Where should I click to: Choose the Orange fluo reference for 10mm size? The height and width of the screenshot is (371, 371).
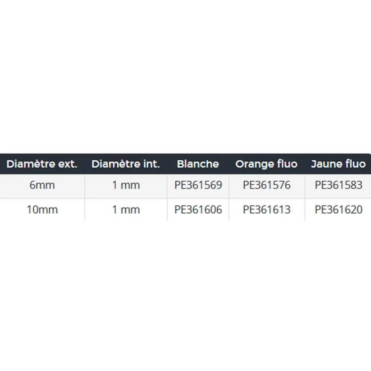coord(267,210)
